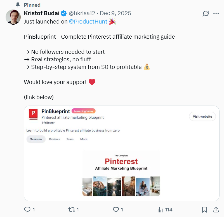Click the share upload icon
Viewport: 224px width, 217px height.
tap(216, 209)
